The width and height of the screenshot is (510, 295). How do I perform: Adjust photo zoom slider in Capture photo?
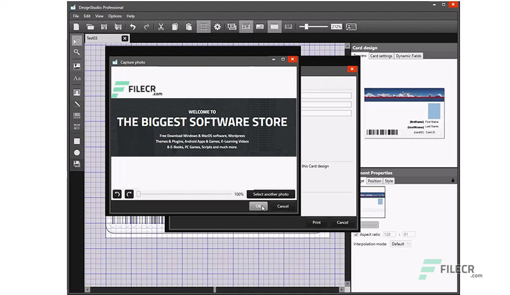pyautogui.click(x=184, y=194)
